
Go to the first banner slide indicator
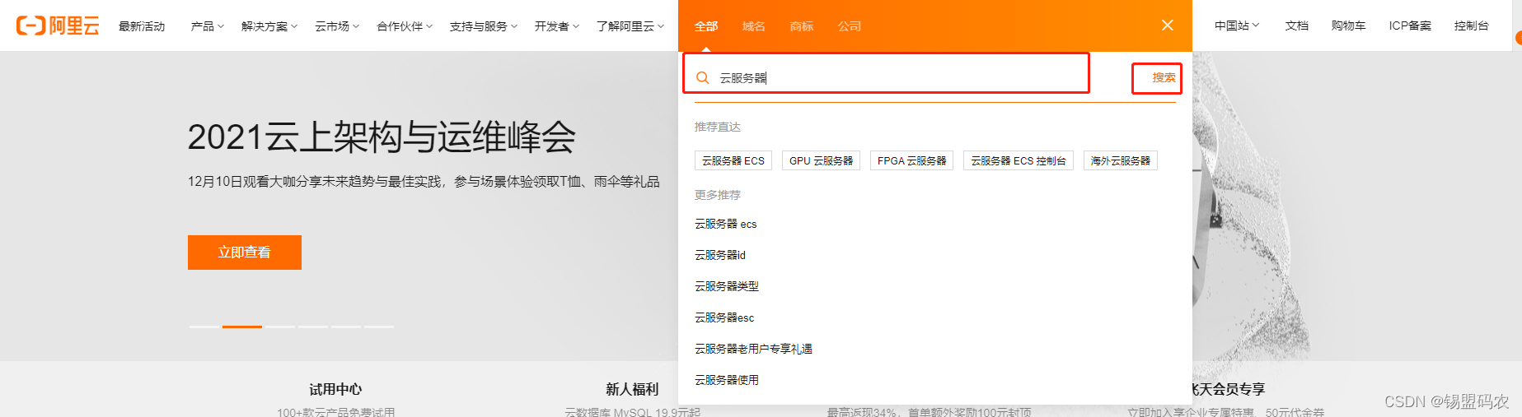(x=204, y=327)
